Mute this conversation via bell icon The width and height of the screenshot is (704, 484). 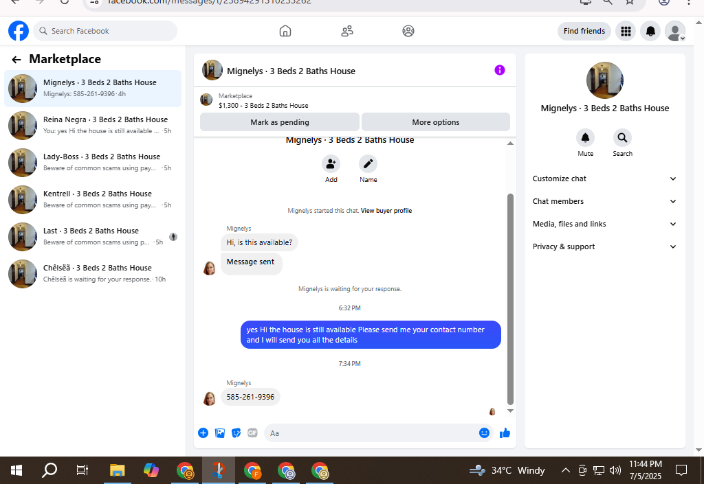586,137
